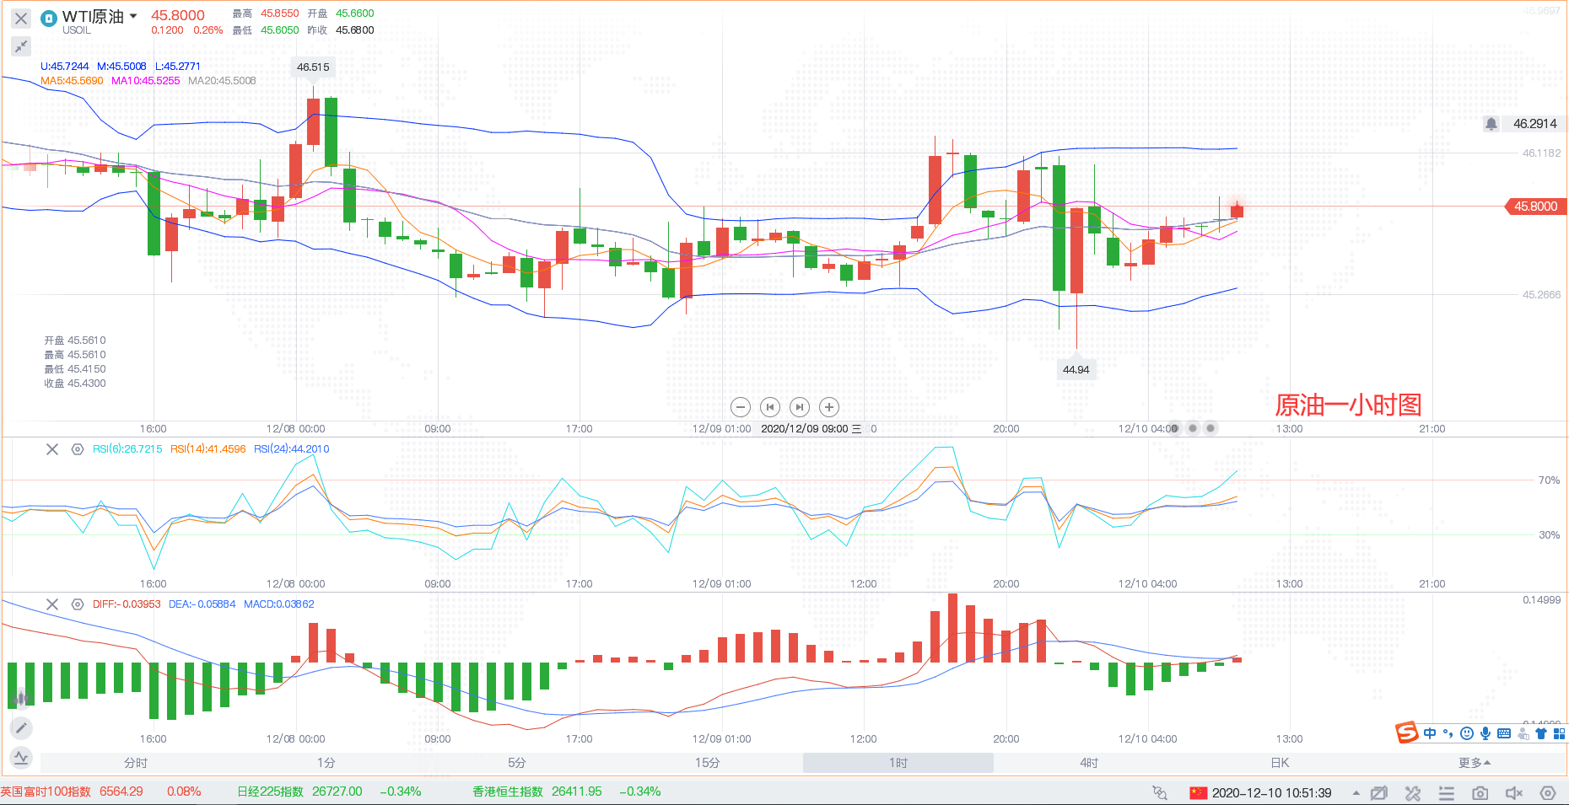
Task: Take a screenshot with camera icon
Action: tap(1480, 793)
